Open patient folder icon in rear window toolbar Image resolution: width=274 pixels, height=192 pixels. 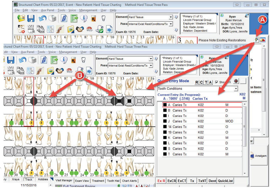pyautogui.click(x=21, y=18)
